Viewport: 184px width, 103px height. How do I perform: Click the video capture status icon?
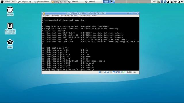tap(116, 72)
